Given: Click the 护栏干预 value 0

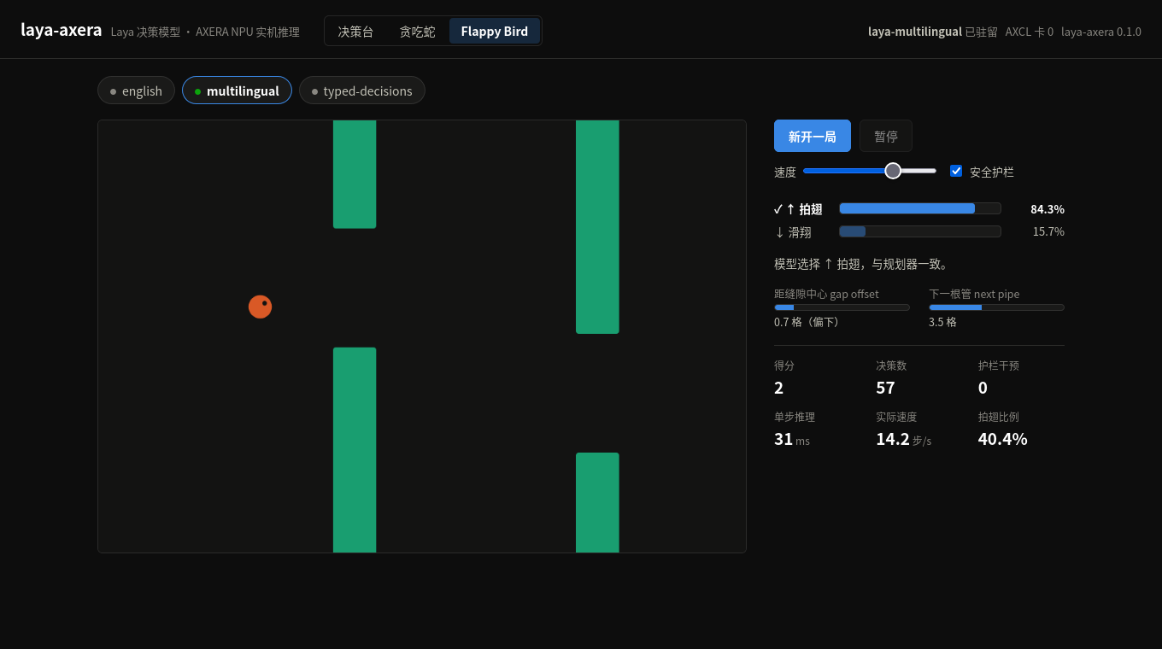Looking at the screenshot, I should [983, 388].
